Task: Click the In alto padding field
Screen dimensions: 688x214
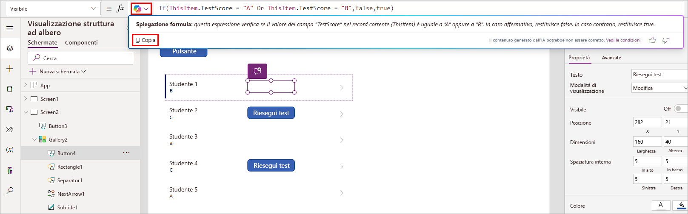Action: (x=647, y=161)
